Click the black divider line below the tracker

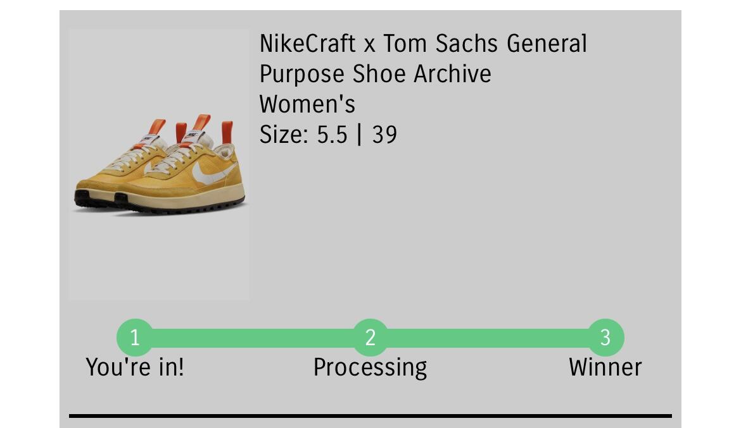pos(370,416)
